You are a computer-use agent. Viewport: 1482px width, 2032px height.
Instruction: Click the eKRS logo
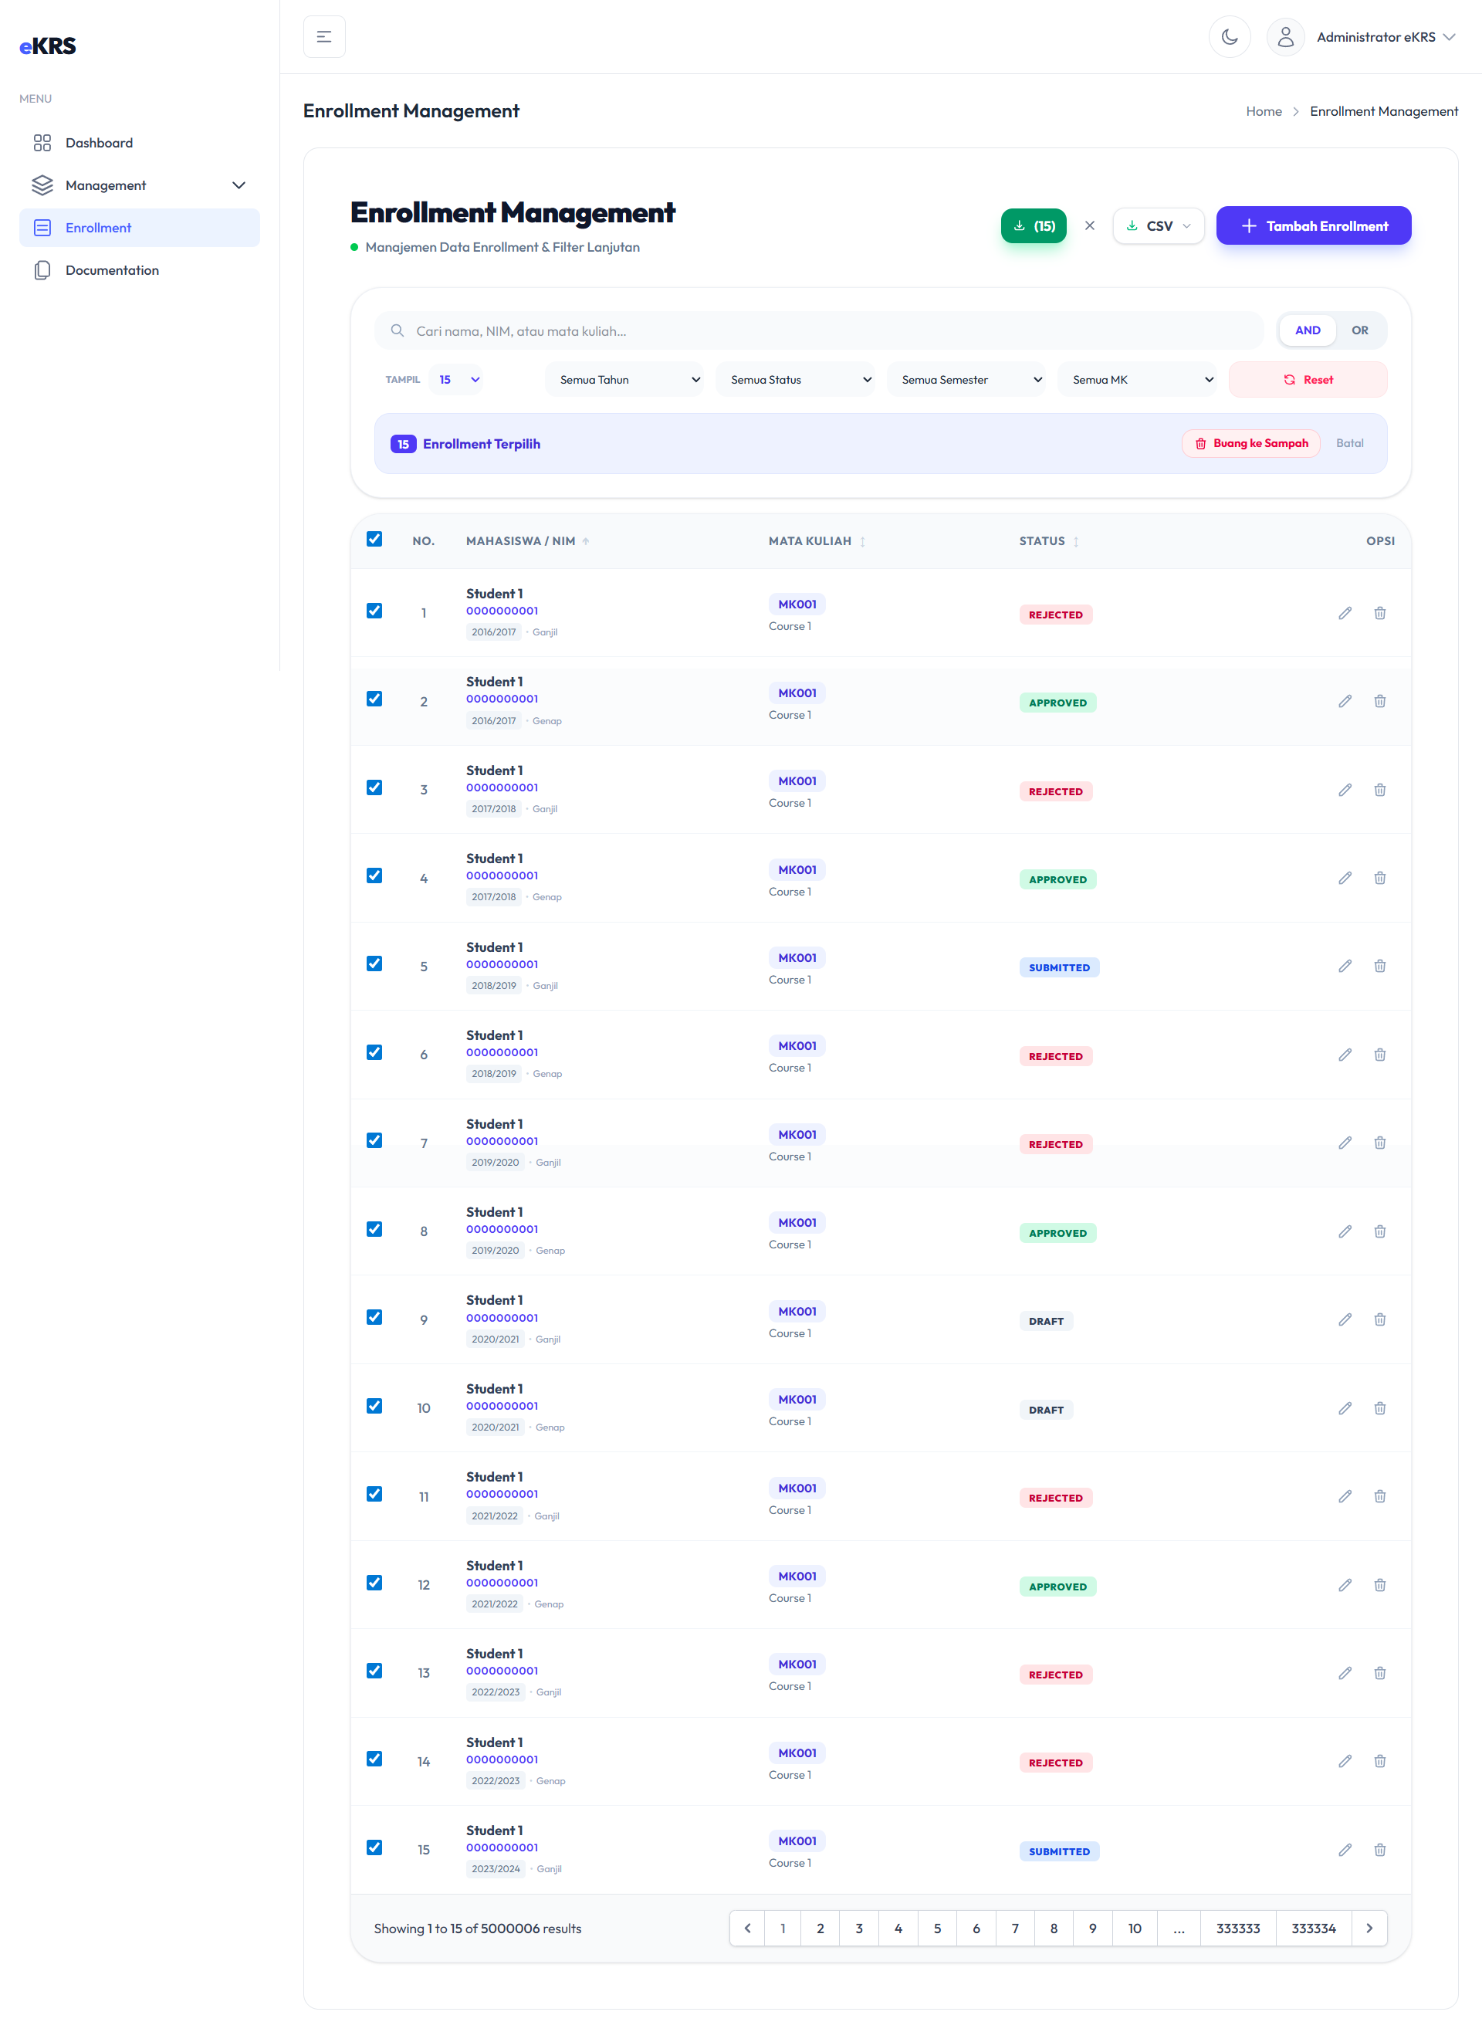click(x=48, y=46)
